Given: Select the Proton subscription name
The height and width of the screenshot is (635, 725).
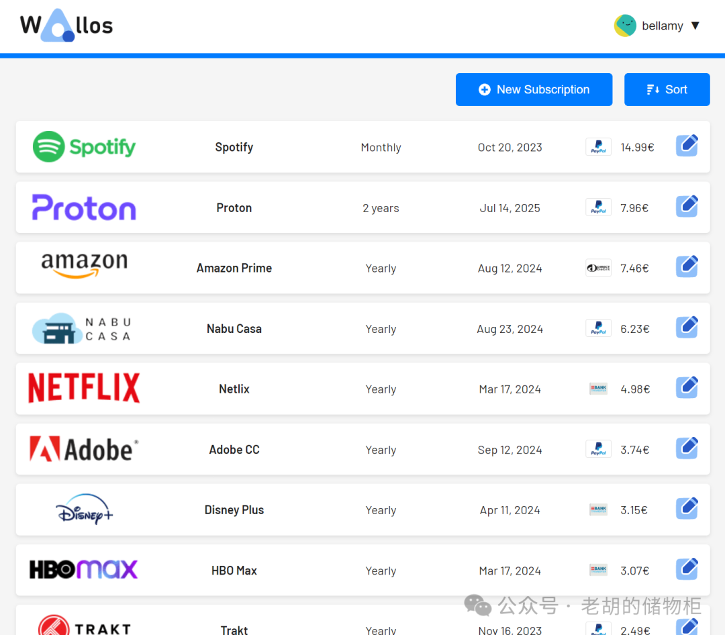Looking at the screenshot, I should coord(234,207).
